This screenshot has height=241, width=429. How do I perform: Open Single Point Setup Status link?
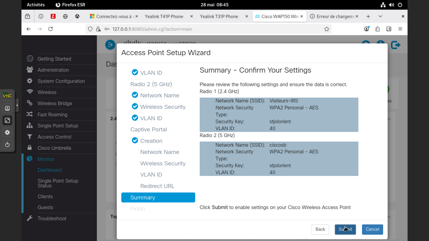tap(58, 183)
